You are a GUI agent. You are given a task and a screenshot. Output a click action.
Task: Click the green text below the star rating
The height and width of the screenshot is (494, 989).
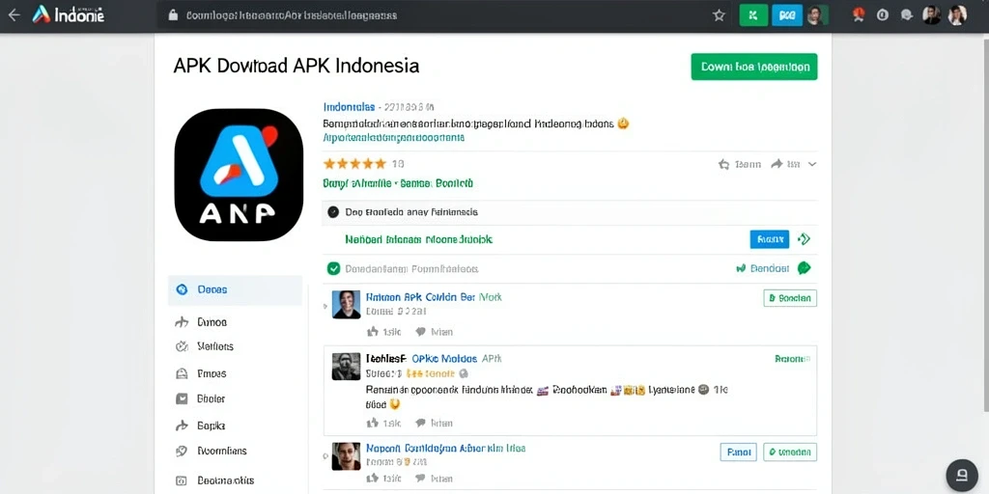click(398, 184)
